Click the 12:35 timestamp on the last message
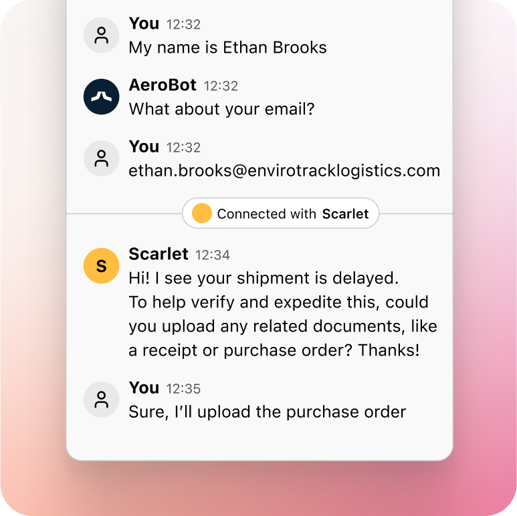The width and height of the screenshot is (517, 516). (183, 389)
